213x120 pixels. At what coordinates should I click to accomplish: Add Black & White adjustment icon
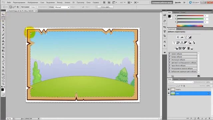(x=186, y=43)
